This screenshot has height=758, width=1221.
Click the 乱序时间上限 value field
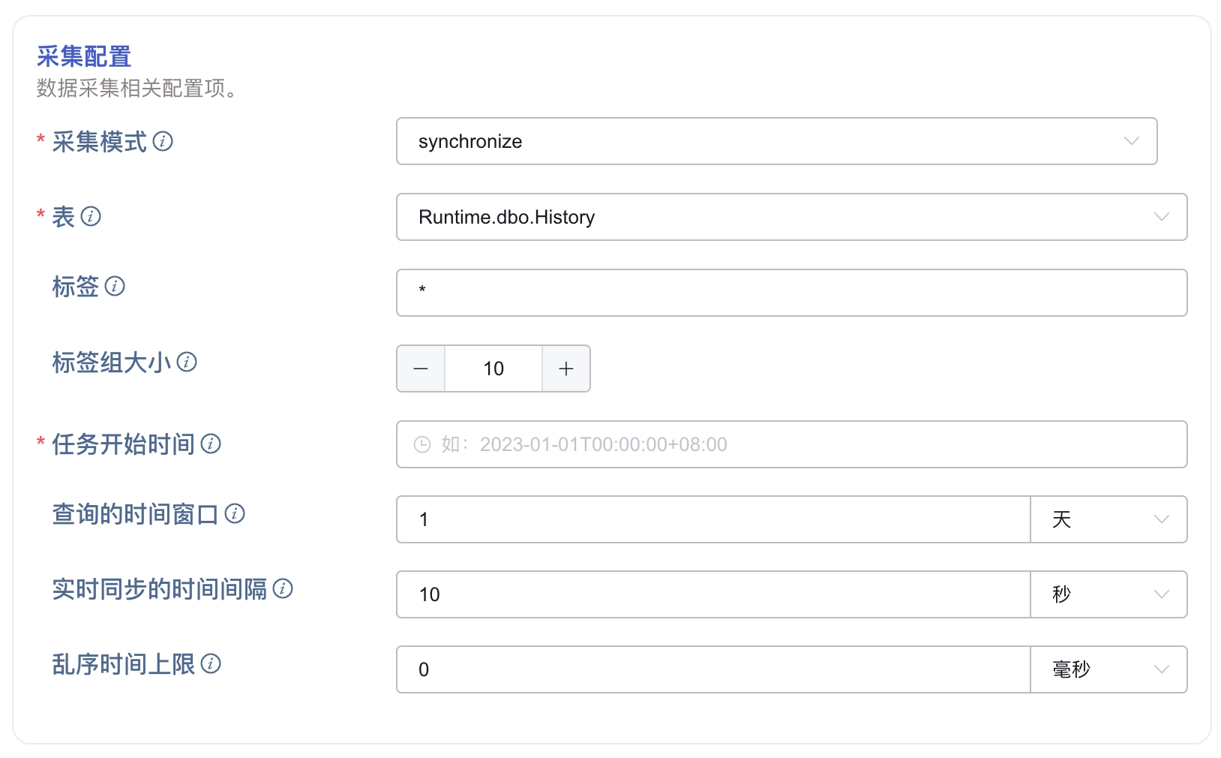pyautogui.click(x=712, y=669)
